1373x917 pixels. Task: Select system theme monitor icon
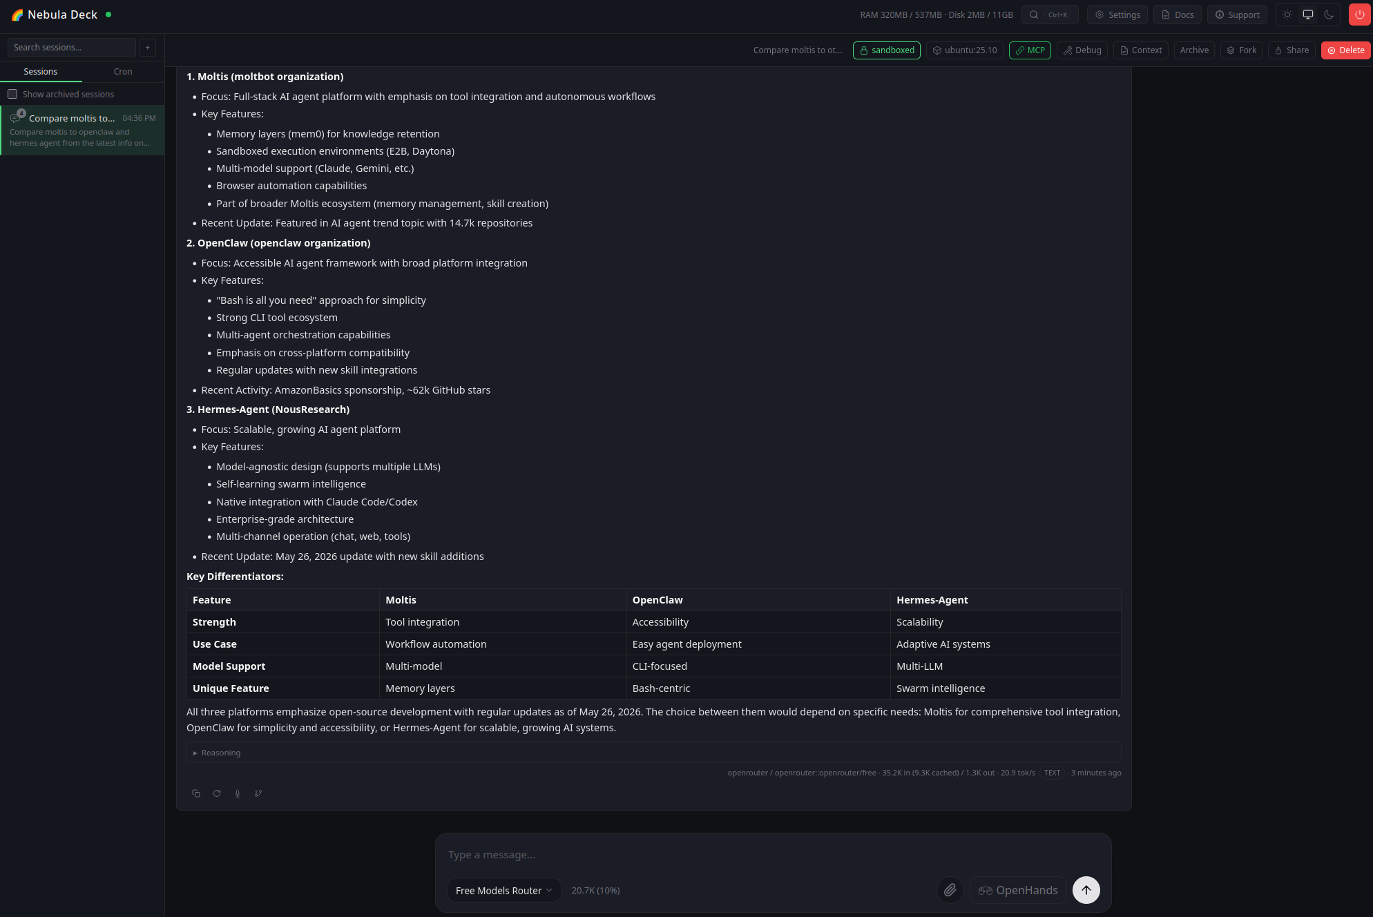(x=1308, y=15)
